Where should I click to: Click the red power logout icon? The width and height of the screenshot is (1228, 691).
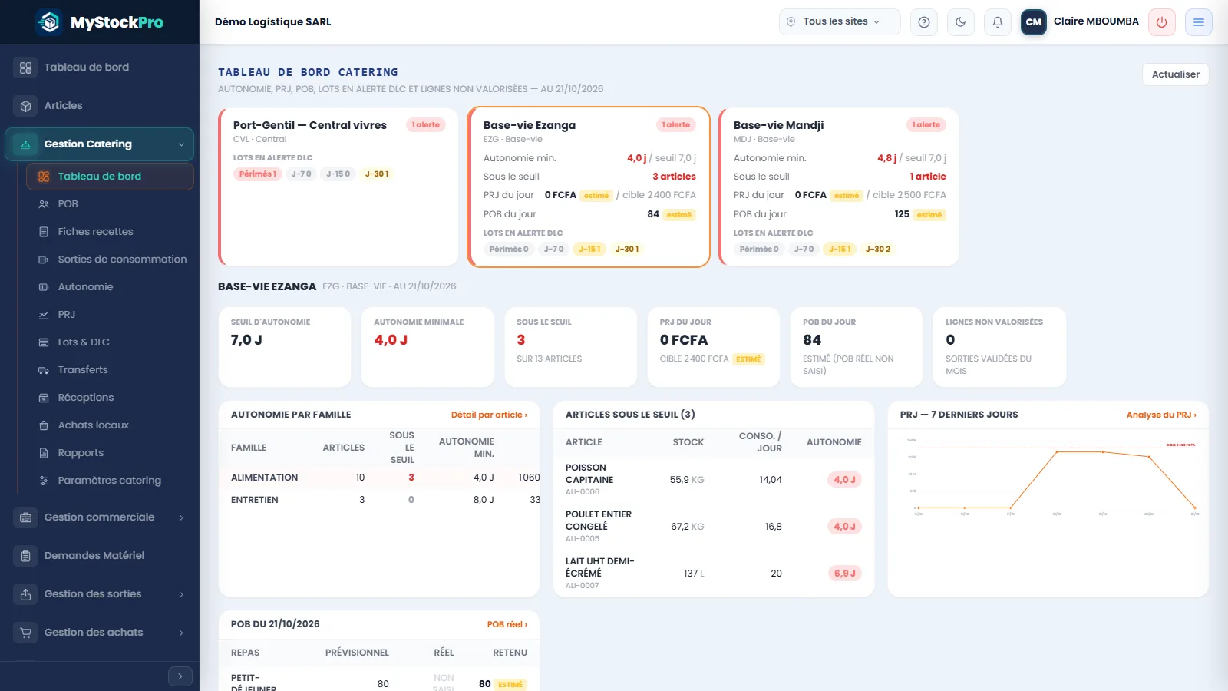pos(1162,22)
